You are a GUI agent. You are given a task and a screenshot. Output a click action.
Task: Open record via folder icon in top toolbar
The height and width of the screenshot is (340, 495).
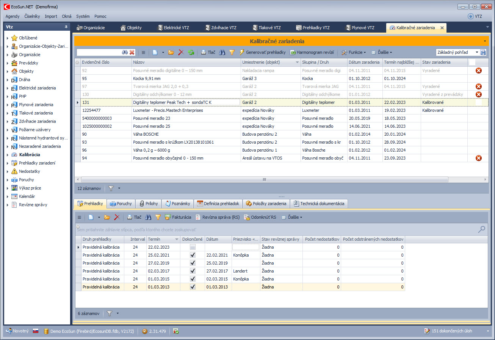(x=171, y=52)
